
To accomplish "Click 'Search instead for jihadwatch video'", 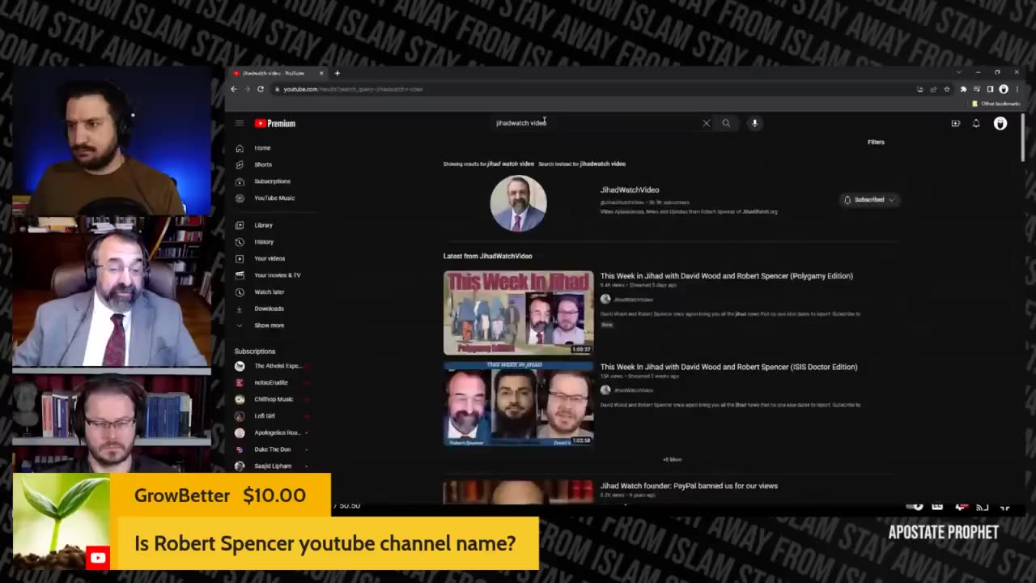I will pyautogui.click(x=582, y=164).
